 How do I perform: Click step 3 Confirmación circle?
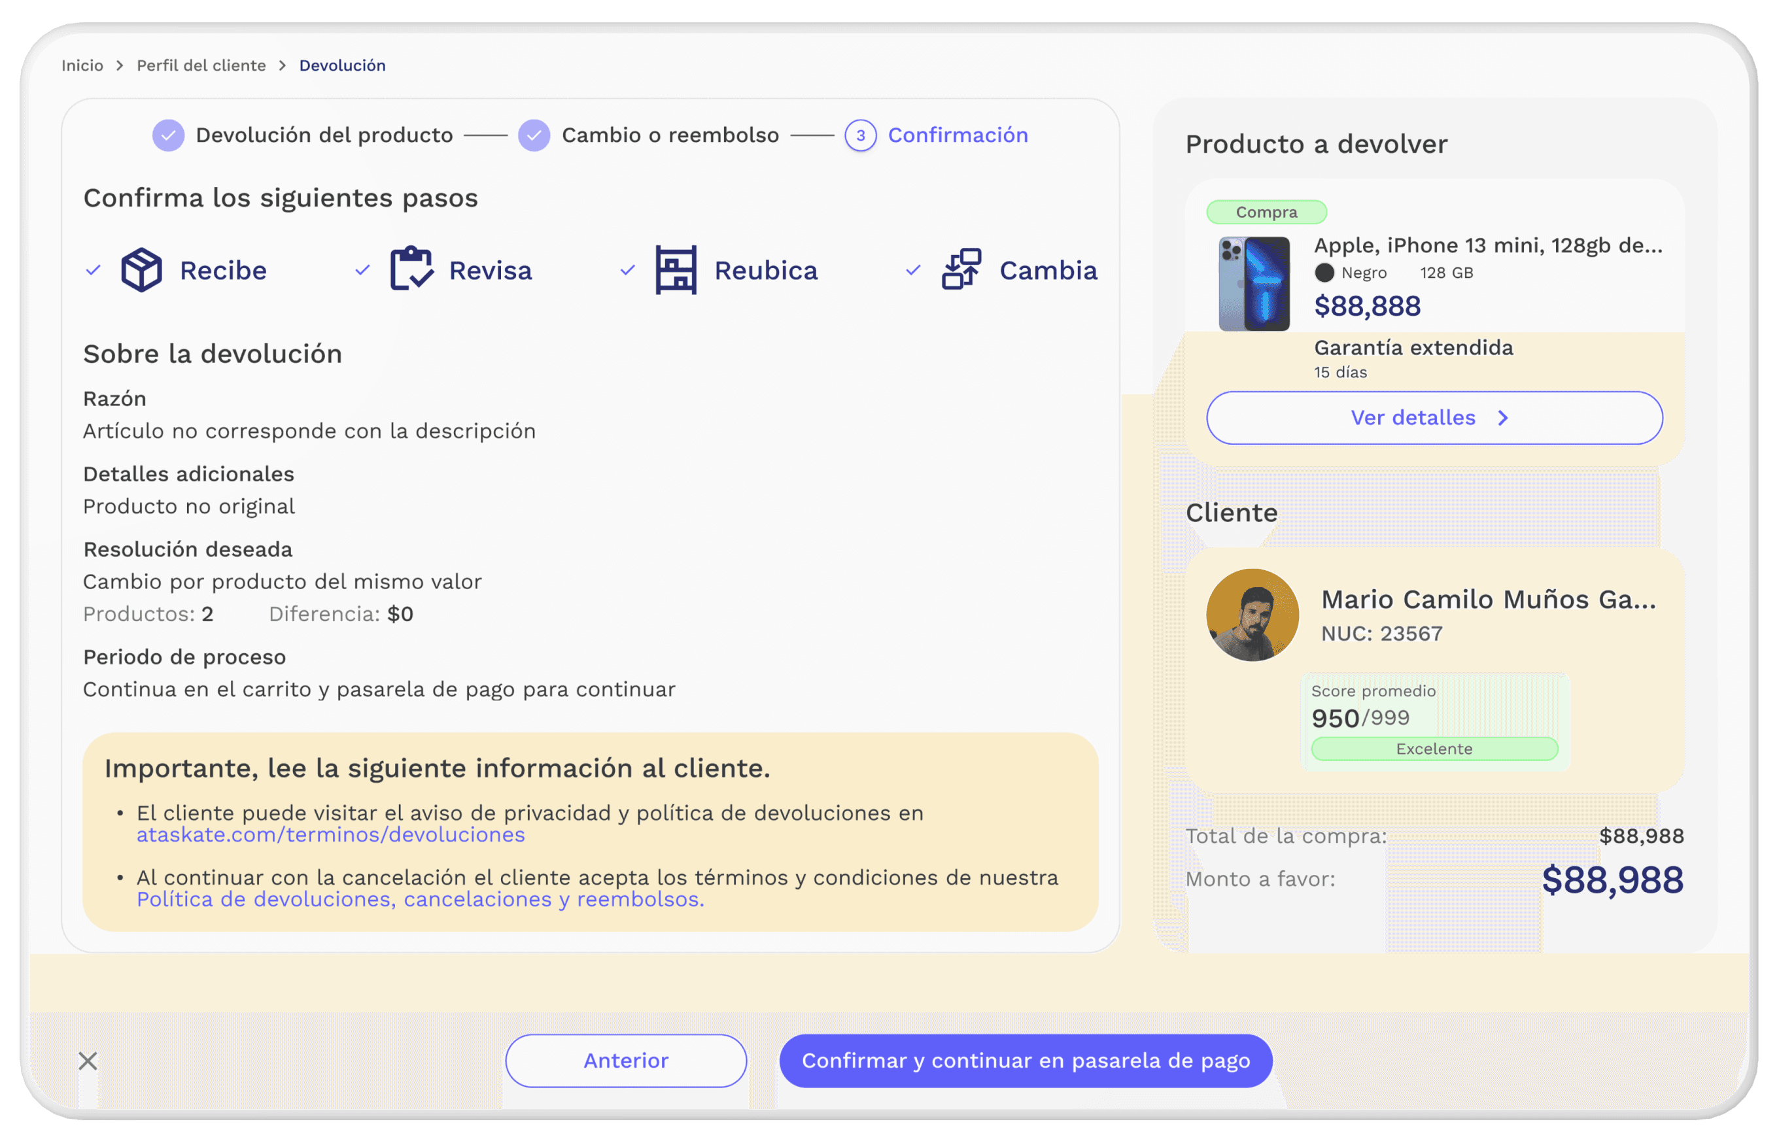click(x=860, y=135)
